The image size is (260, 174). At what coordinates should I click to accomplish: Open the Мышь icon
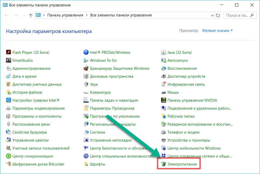point(164,92)
